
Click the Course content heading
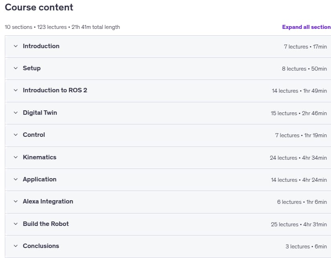tap(39, 7)
